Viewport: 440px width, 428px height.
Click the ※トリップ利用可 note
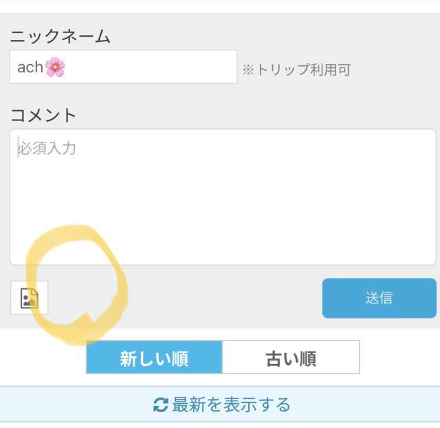coord(296,70)
